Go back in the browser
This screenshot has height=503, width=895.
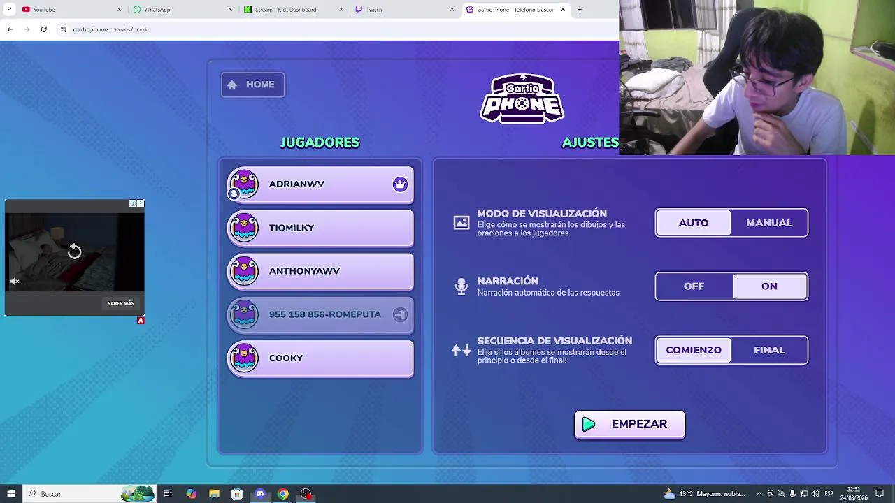tap(10, 29)
